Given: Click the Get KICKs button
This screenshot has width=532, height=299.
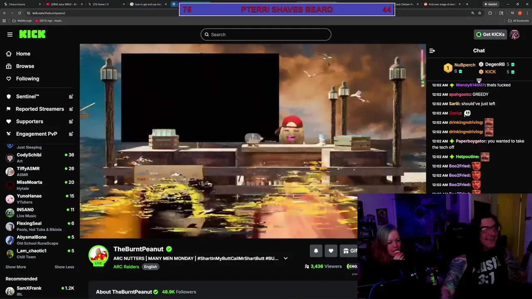Looking at the screenshot, I should pos(490,34).
